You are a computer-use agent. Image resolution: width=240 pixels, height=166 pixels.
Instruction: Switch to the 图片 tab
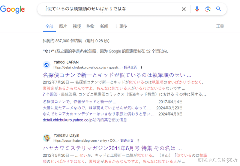pyautogui.click(x=63, y=26)
